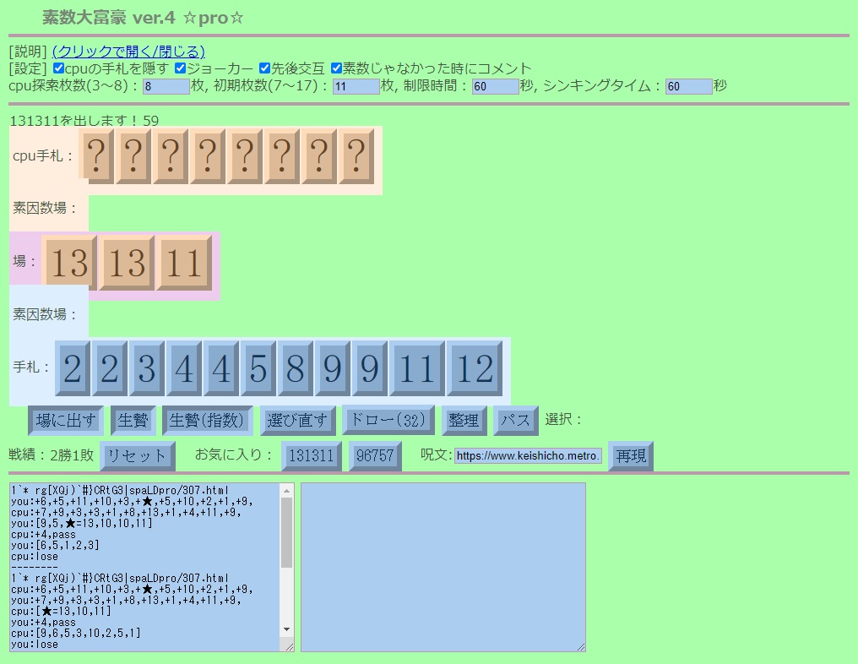Click the log scrollbar thumb
858x664 pixels.
(287, 532)
